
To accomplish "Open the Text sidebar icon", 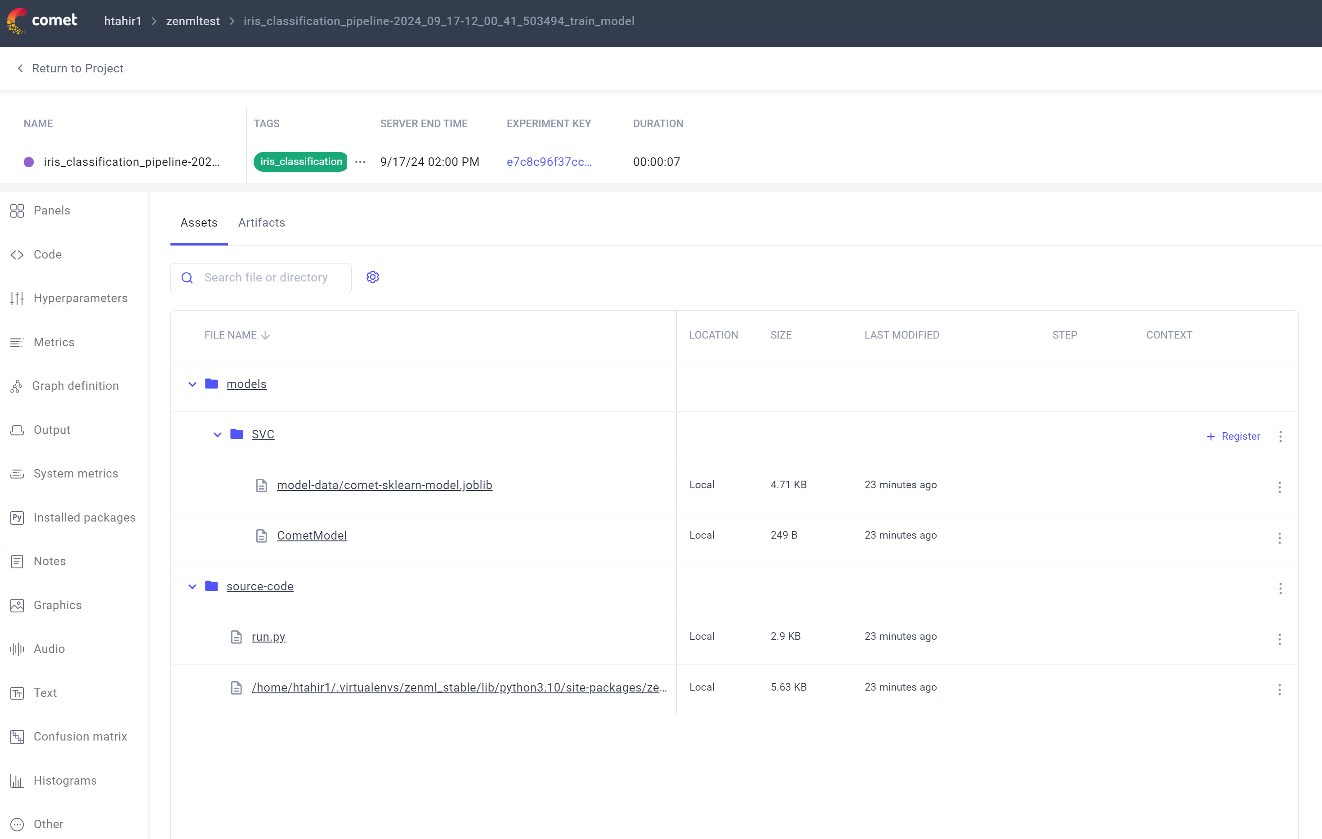I will (x=17, y=693).
